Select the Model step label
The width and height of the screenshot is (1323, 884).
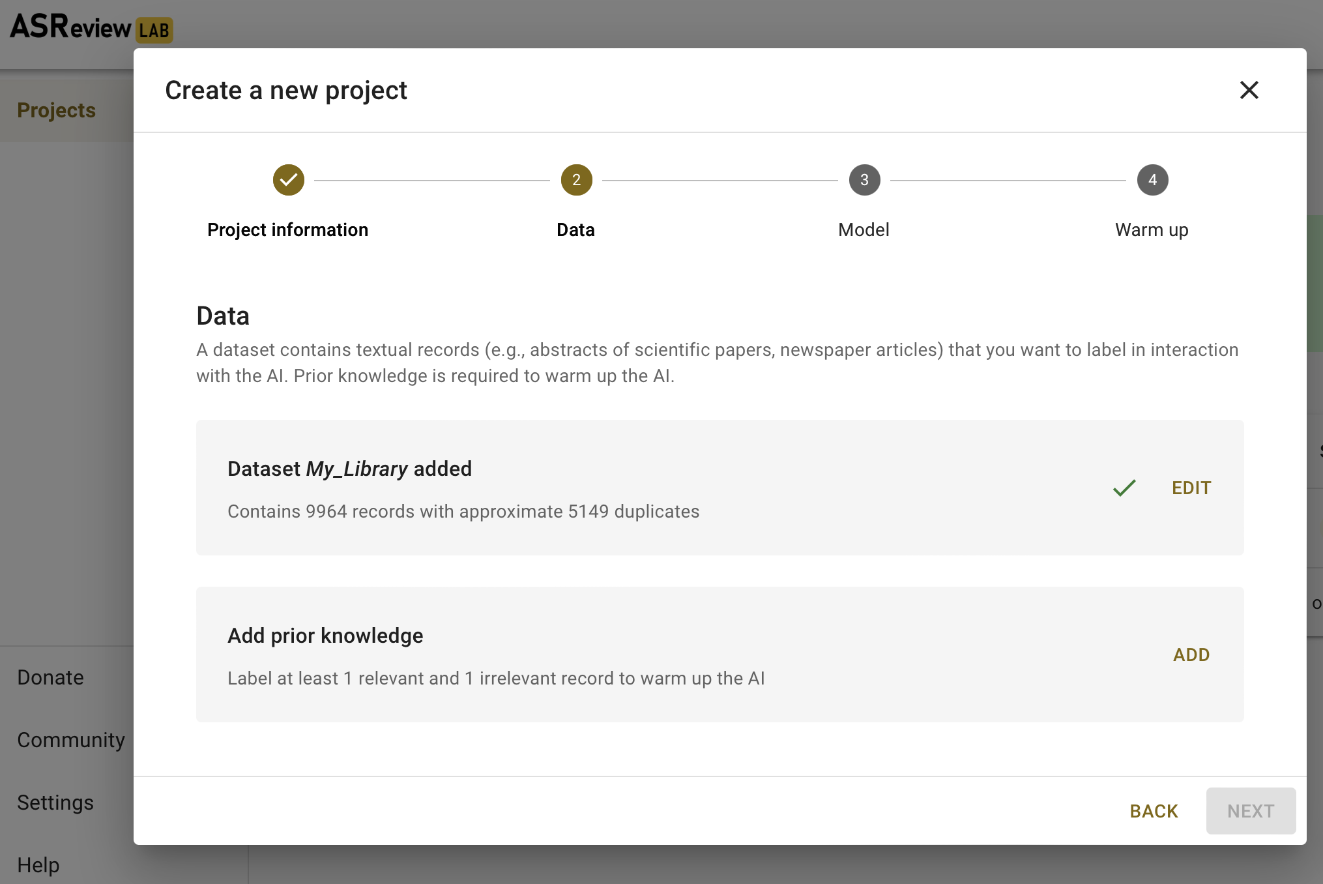[x=864, y=229]
